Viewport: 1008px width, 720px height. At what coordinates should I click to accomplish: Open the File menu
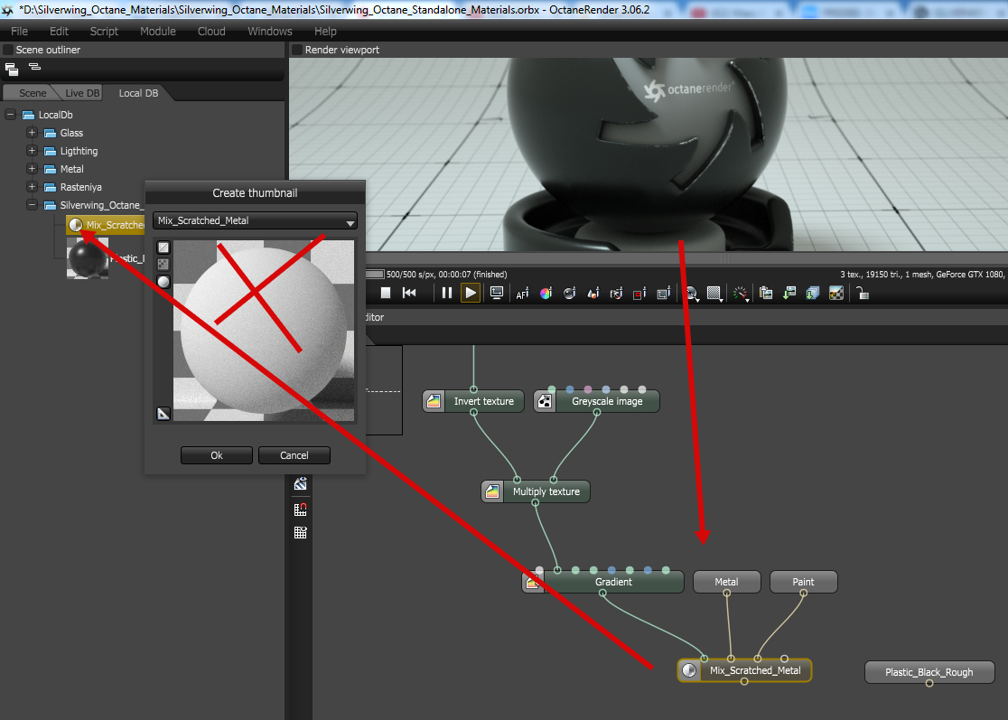point(19,31)
